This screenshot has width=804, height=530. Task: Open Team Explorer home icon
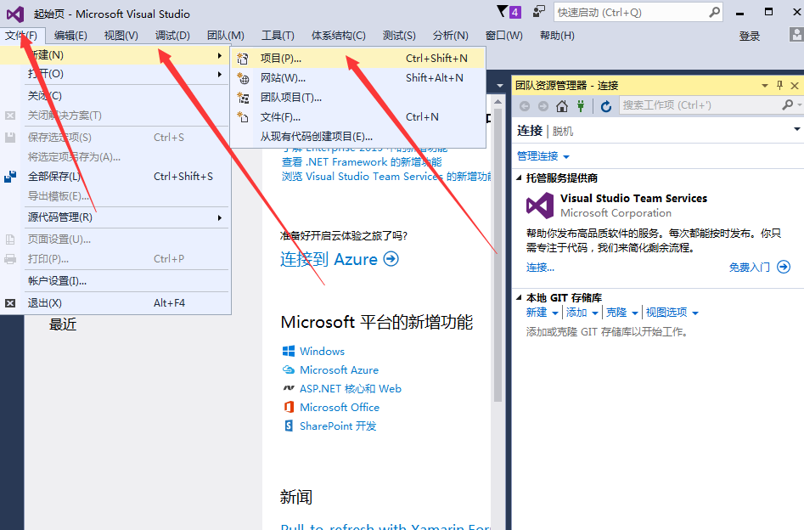click(562, 105)
